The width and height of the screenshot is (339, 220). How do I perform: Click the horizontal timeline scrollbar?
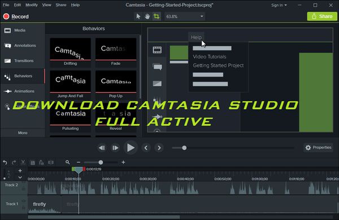click(104, 217)
